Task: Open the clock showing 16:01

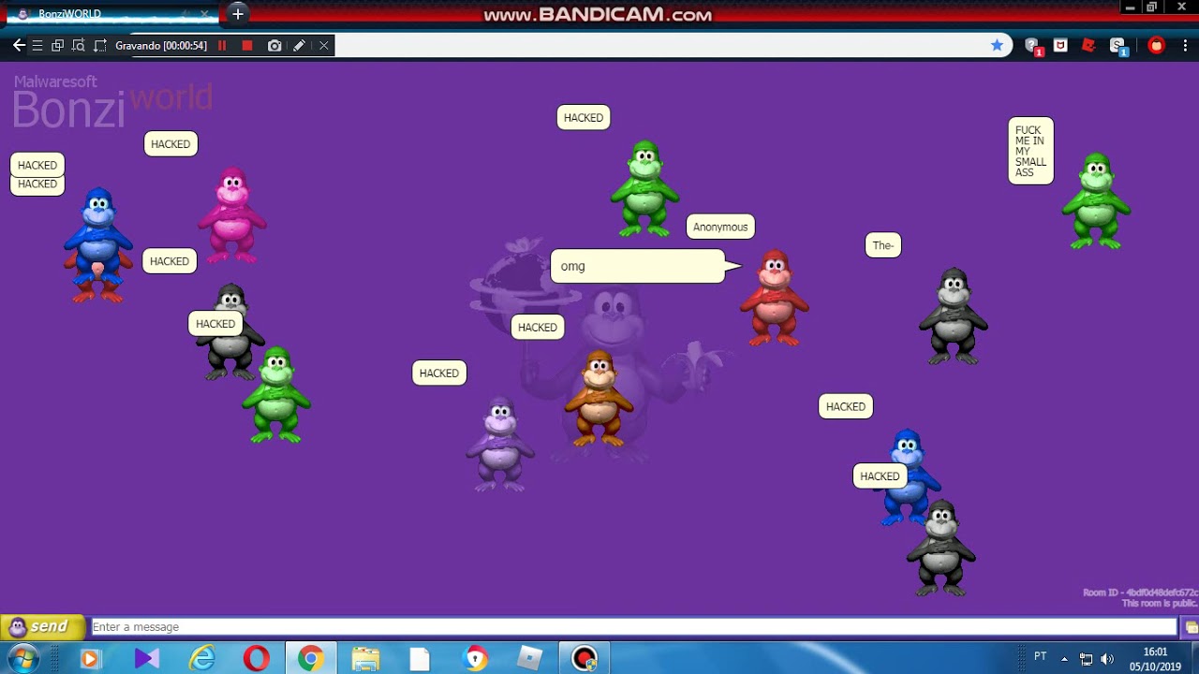Action: (x=1156, y=658)
